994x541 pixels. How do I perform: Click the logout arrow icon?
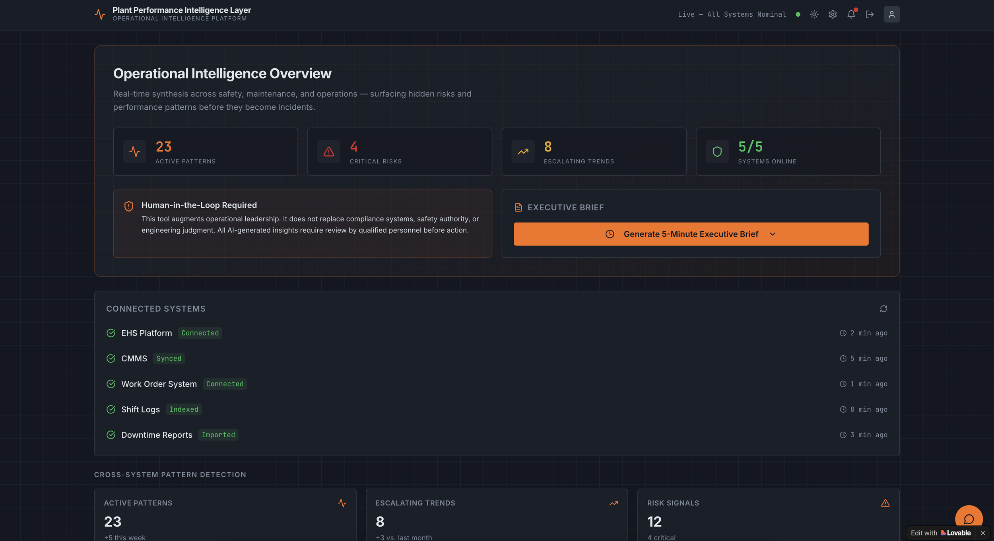click(870, 14)
